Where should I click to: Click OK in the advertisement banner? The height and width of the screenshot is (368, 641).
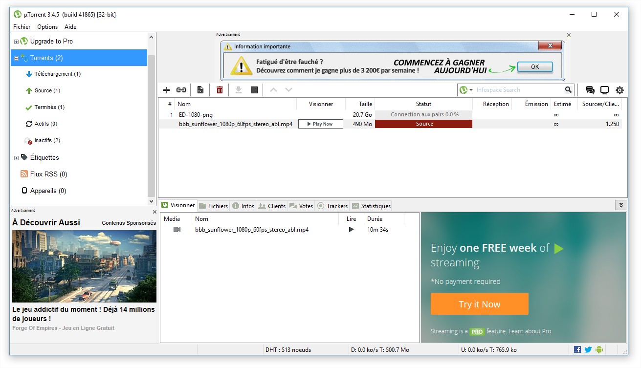(535, 67)
